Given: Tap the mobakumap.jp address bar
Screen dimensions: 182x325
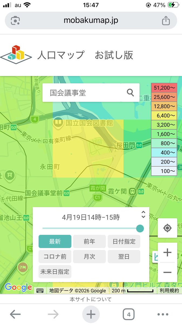Looking at the screenshot, I should point(91,21).
